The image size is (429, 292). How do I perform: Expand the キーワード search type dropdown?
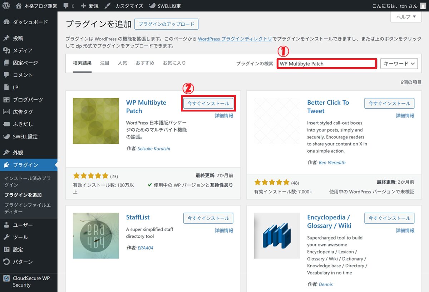pyautogui.click(x=399, y=64)
